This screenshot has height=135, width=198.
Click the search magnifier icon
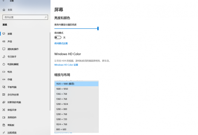tap(46, 17)
